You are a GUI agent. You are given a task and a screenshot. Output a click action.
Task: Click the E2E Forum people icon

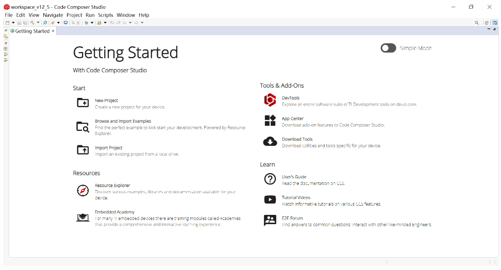[270, 220]
